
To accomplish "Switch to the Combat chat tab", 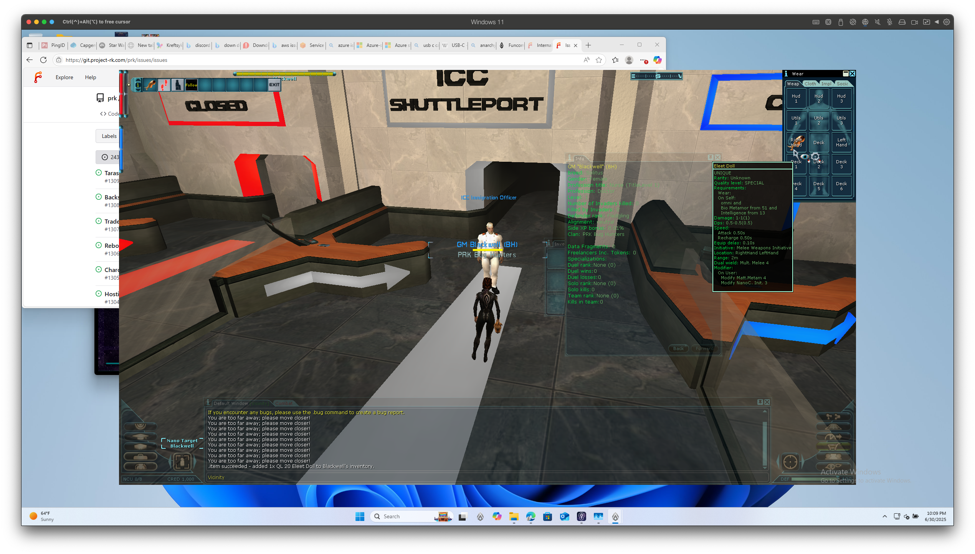I will 284,403.
